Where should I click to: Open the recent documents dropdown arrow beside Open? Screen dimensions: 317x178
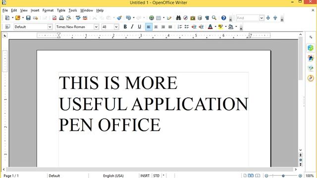(x=23, y=18)
